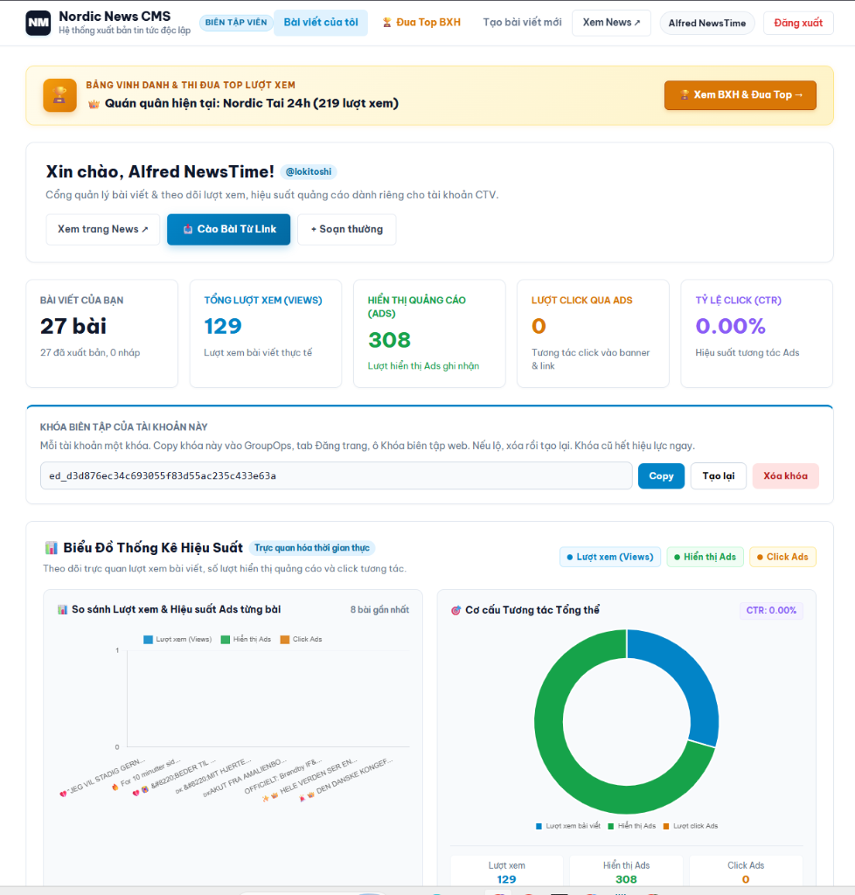Click the NM logo icon in the header
This screenshot has width=855, height=895.
point(38,23)
